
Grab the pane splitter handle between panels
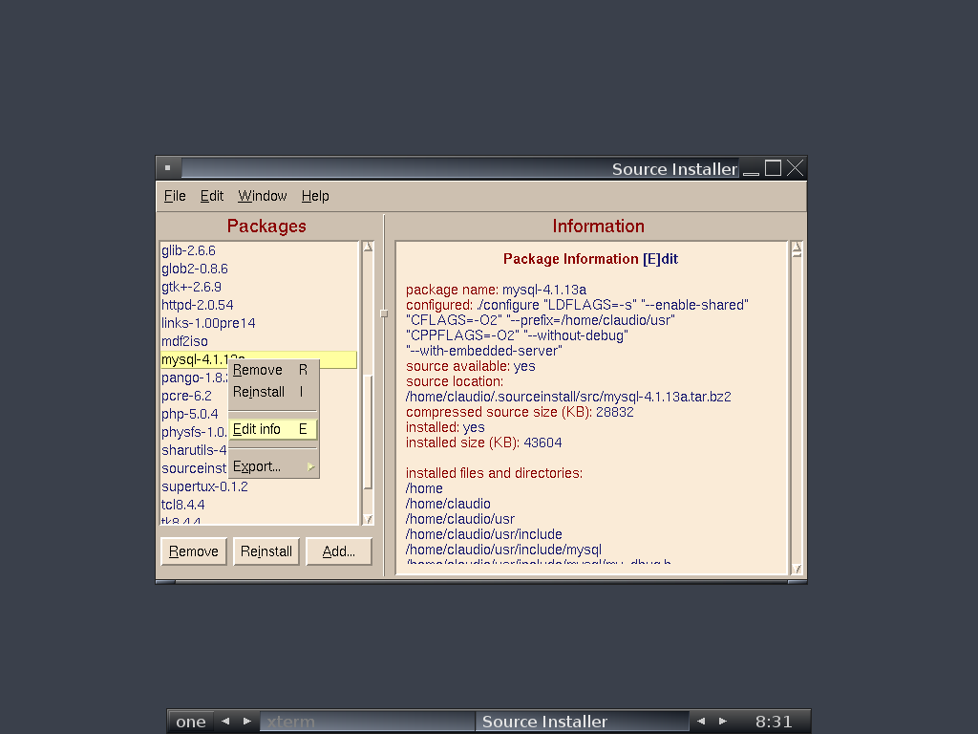[x=384, y=313]
